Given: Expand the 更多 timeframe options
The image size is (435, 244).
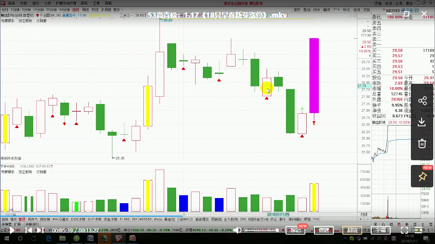Looking at the screenshot, I should tap(116, 9).
